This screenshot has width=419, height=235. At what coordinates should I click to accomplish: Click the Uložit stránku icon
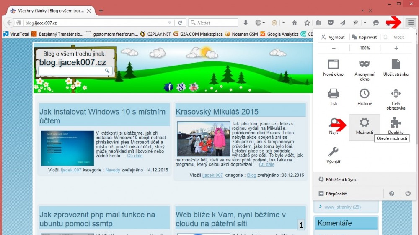point(396,64)
